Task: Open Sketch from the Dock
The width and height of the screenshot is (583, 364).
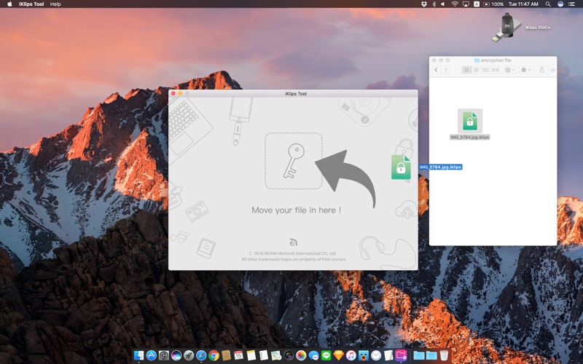Action: click(338, 355)
